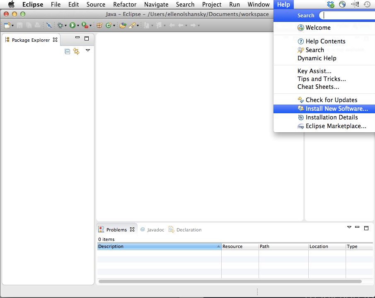
Task: Click the Type column header
Action: coord(359,246)
